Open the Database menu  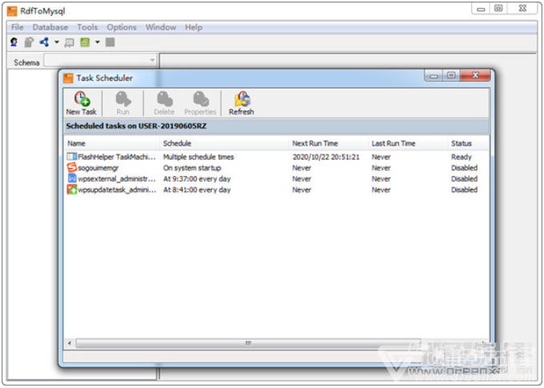50,27
